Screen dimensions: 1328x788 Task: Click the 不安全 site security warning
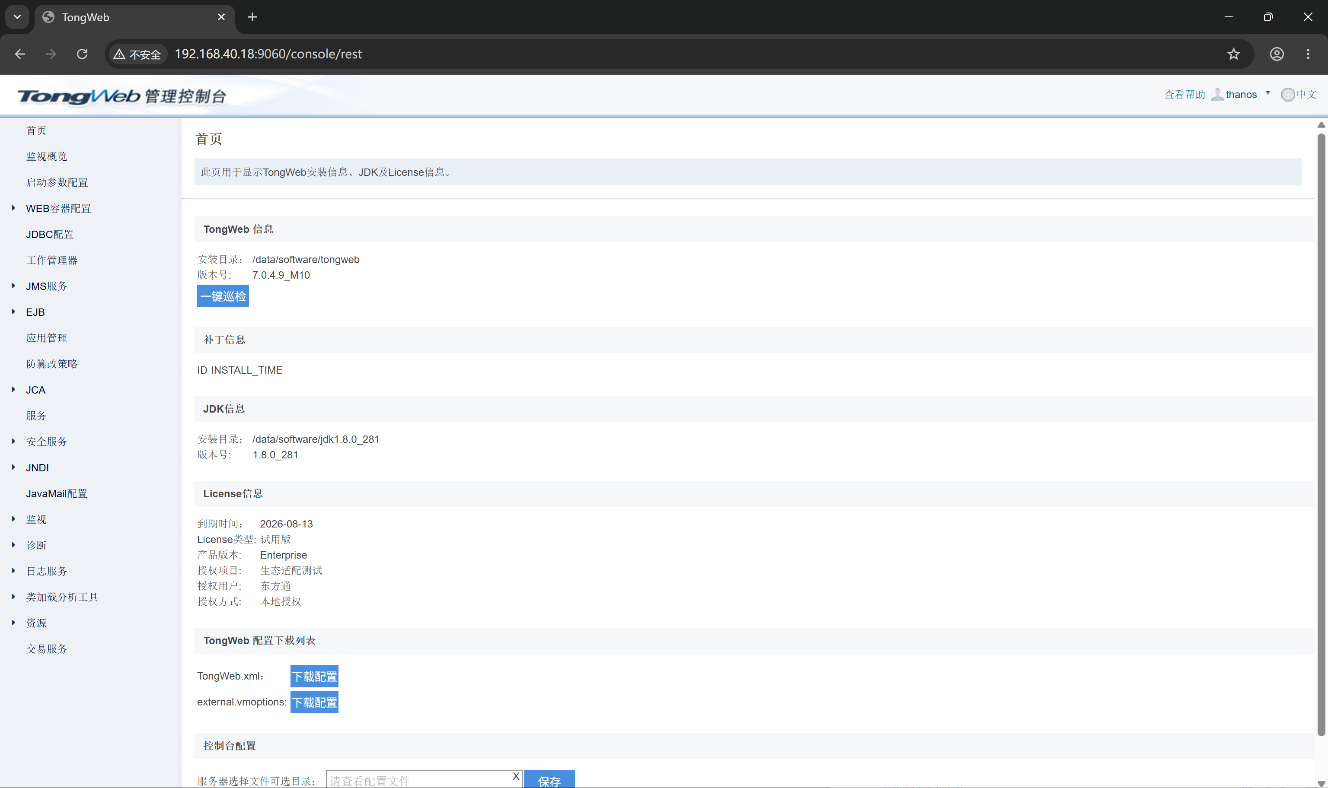point(137,54)
